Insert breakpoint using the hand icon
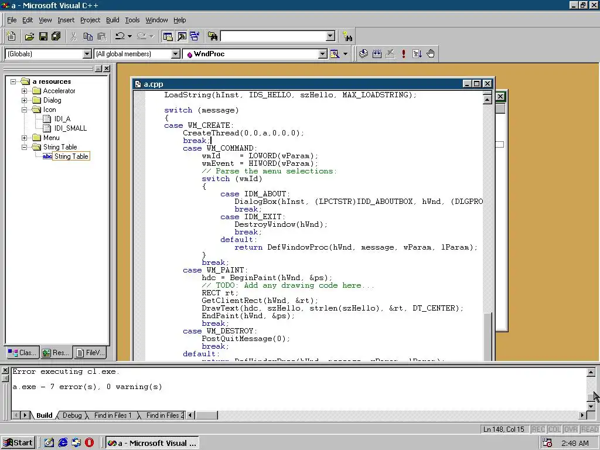 (x=431, y=53)
